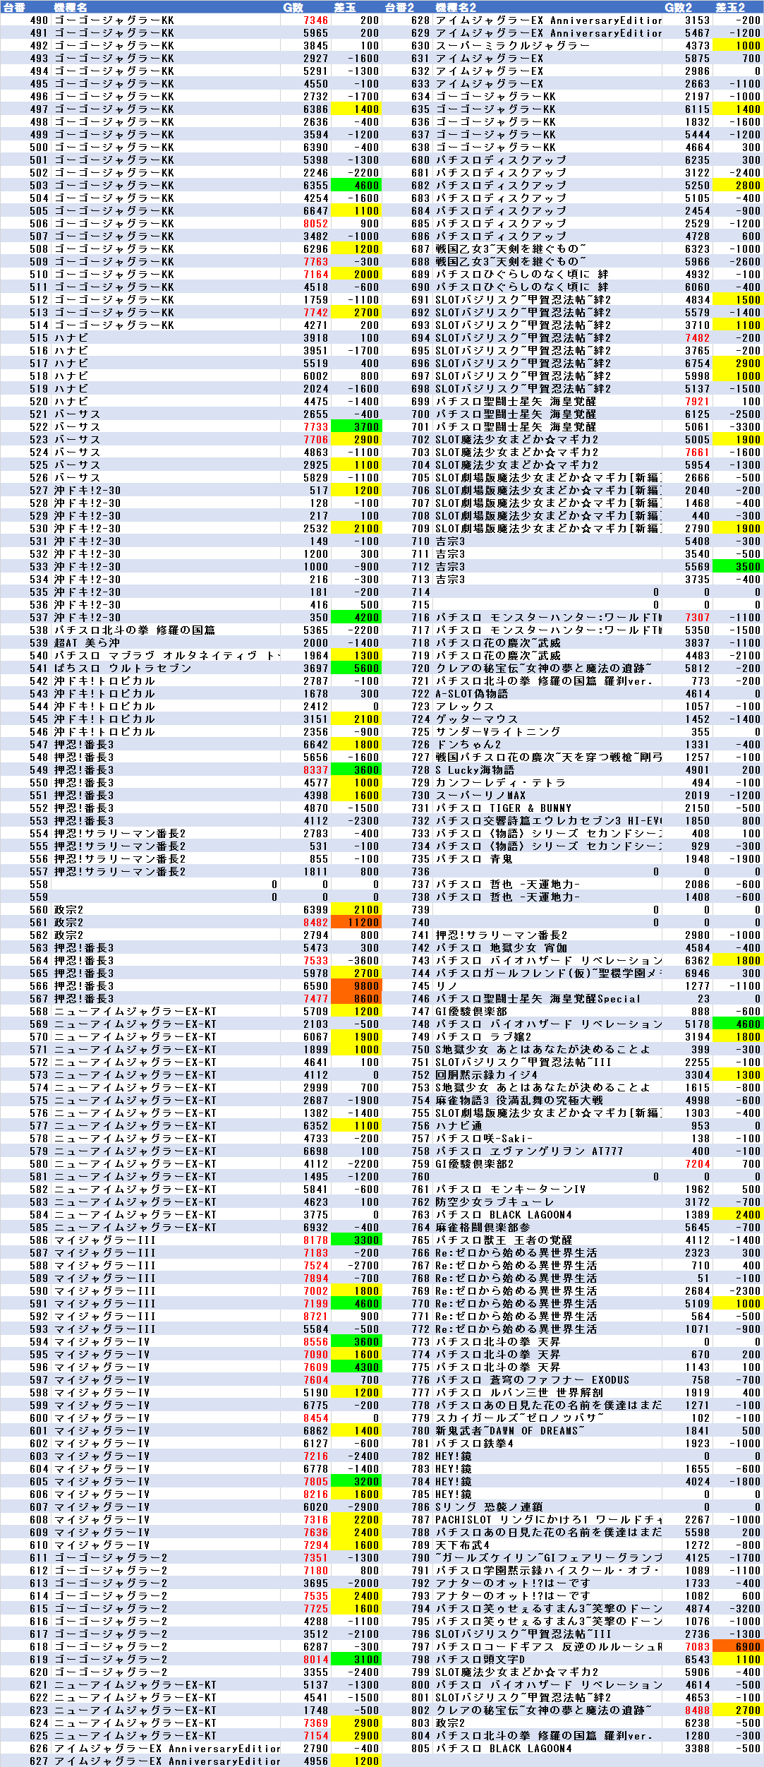Click the A-SLOT偽物語 cell
The width and height of the screenshot is (764, 1767).
click(547, 693)
